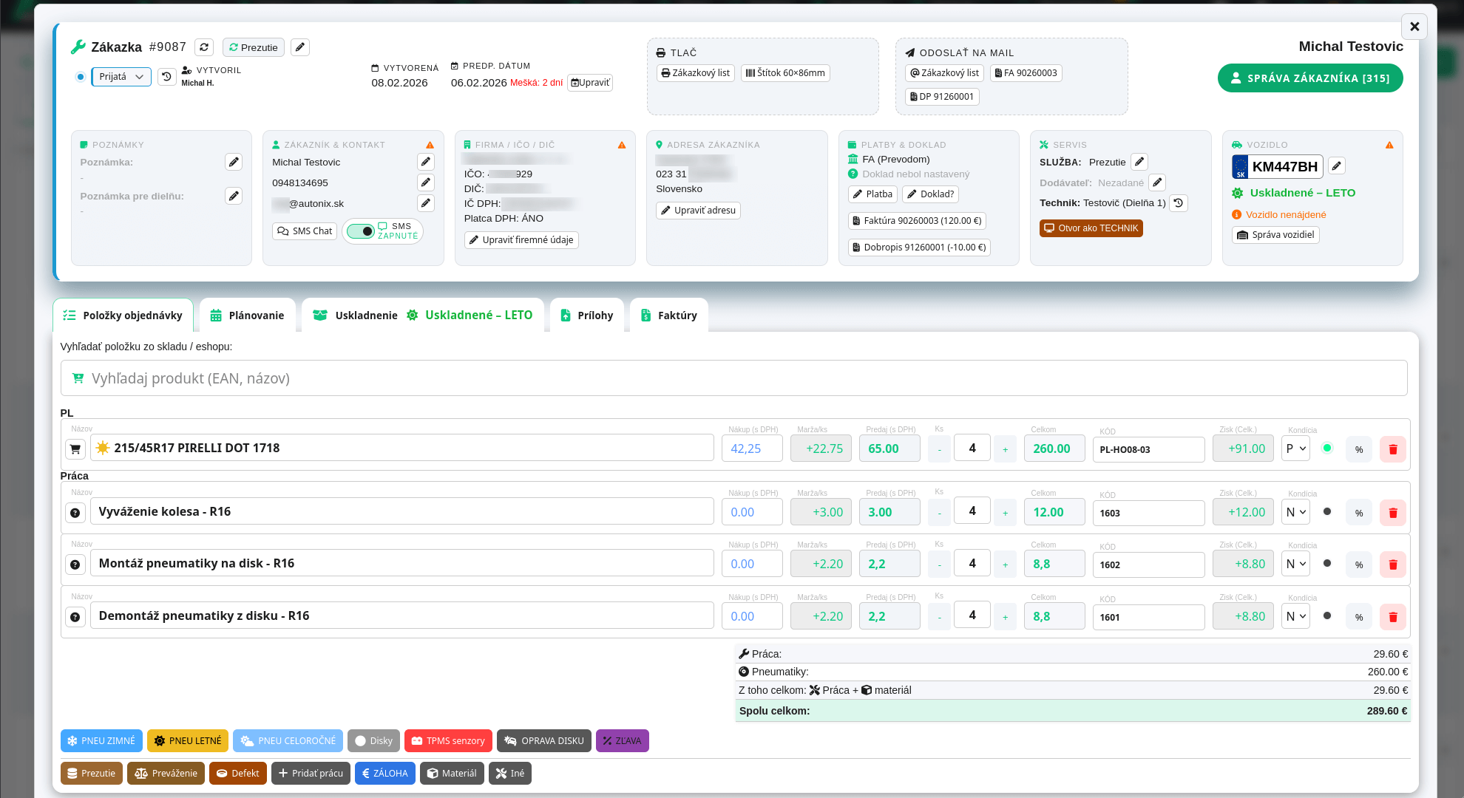Click technician history icon next to Testovič
Image resolution: width=1464 pixels, height=798 pixels.
[1179, 203]
